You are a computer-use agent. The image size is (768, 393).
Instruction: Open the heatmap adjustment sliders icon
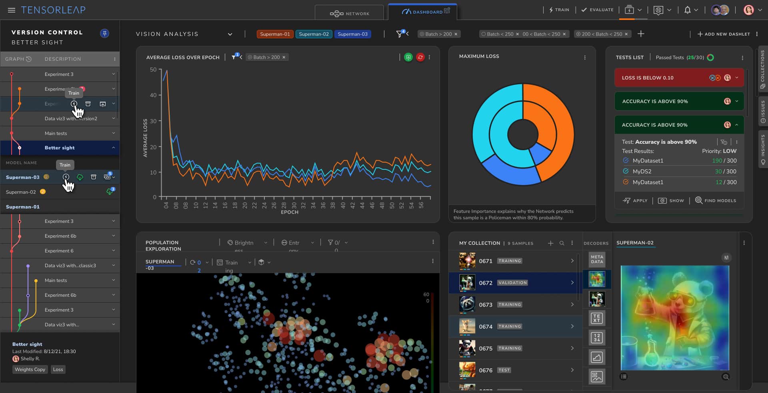(726, 258)
